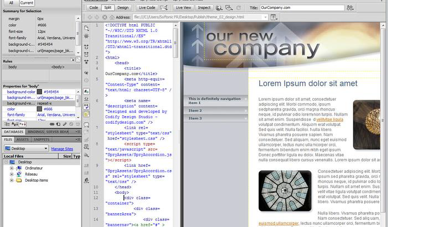Viewport: 433px width, 227px height.
Task: Click the Back arrow in address bar
Action: (x=90, y=17)
